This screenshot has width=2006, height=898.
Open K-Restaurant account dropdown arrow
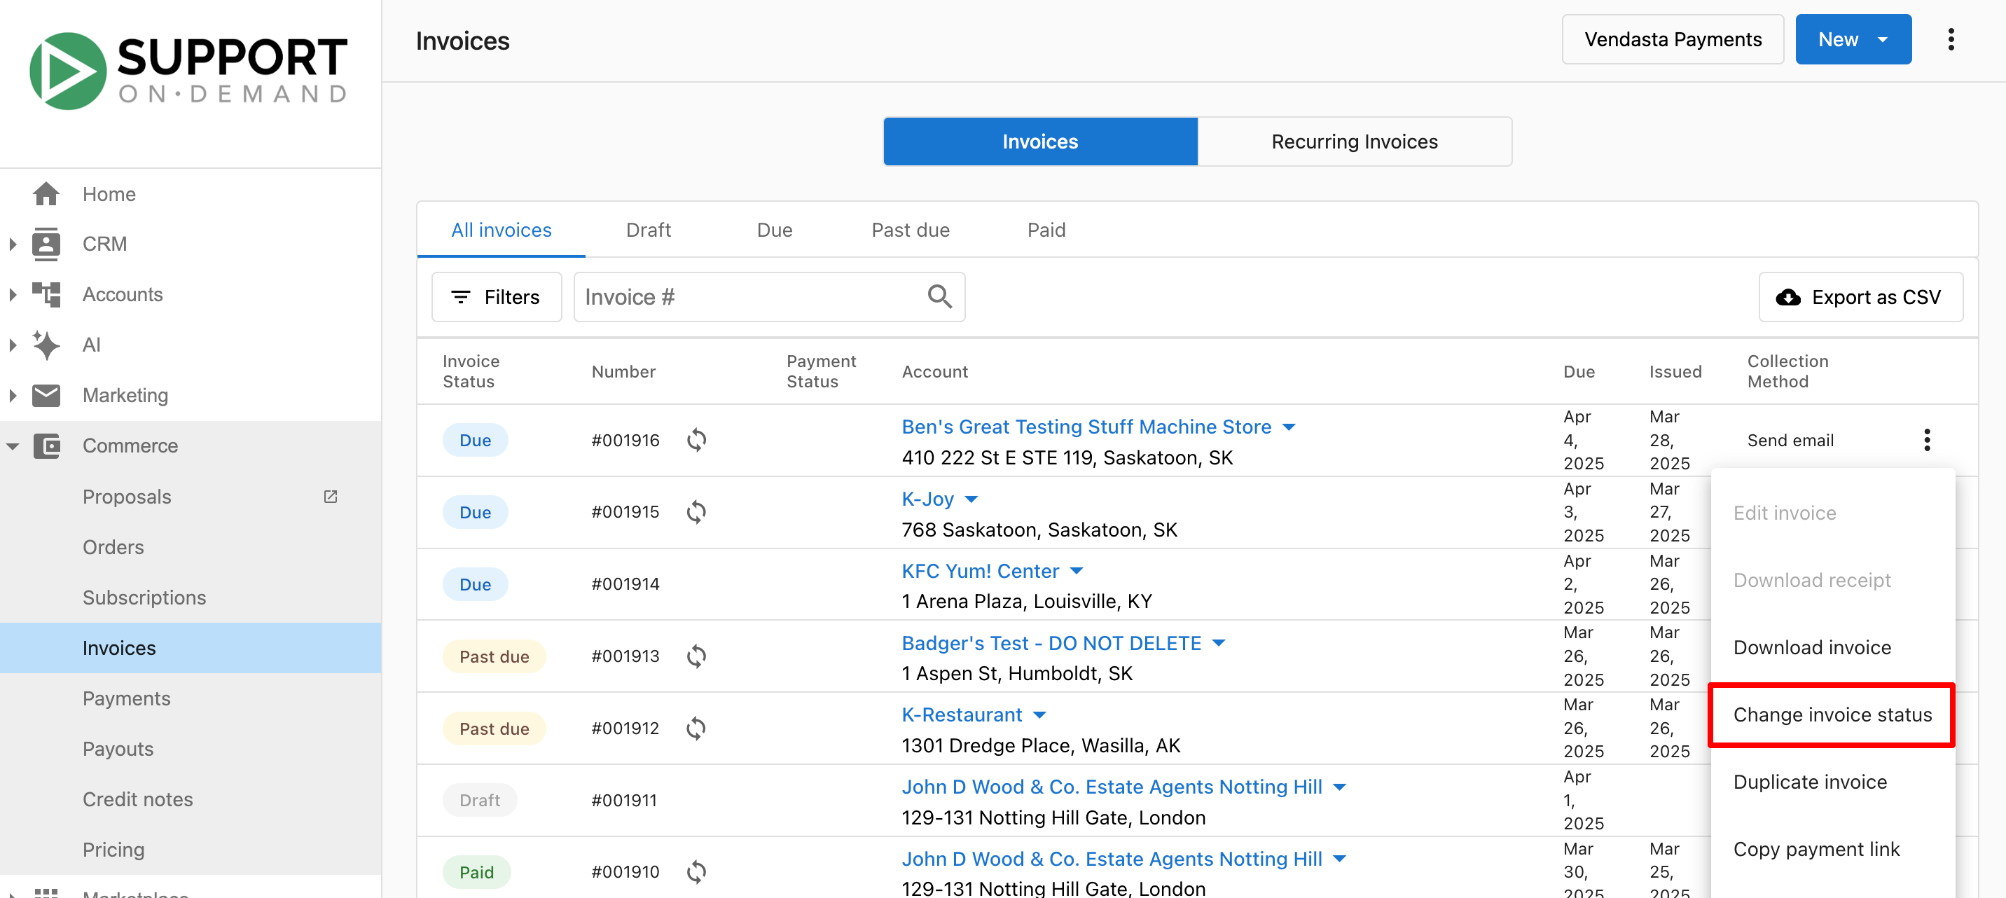(1039, 715)
